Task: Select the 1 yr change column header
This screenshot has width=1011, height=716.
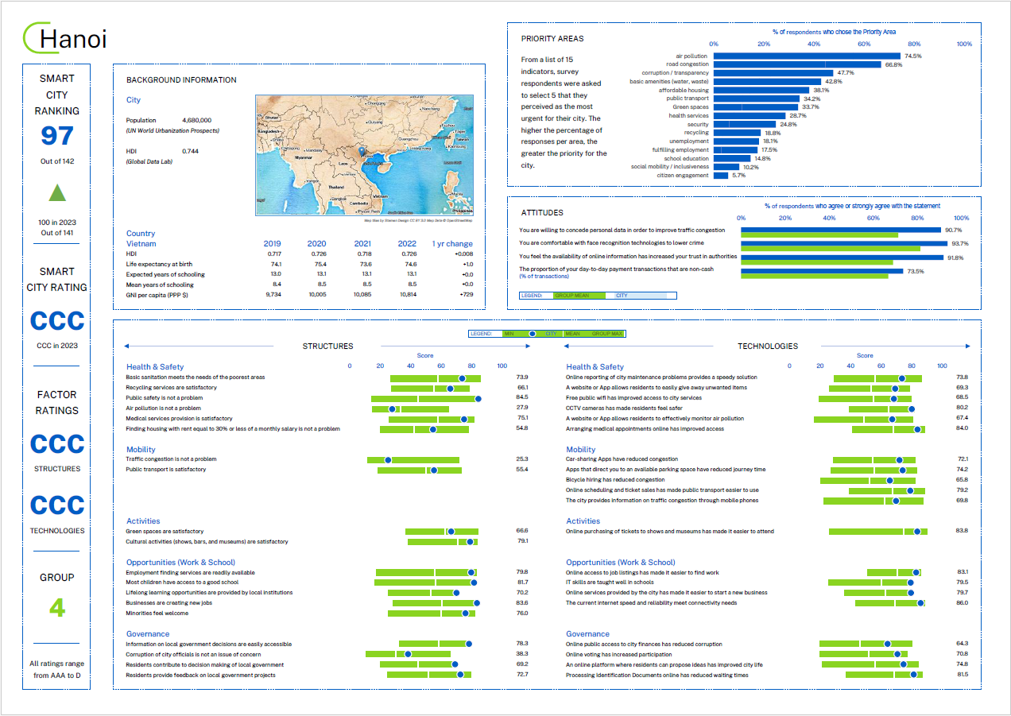Action: point(451,244)
